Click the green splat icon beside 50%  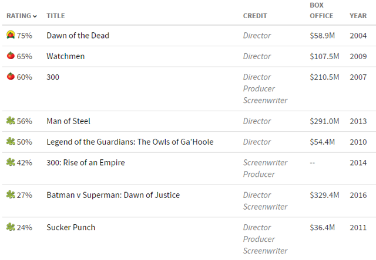pyautogui.click(x=11, y=141)
